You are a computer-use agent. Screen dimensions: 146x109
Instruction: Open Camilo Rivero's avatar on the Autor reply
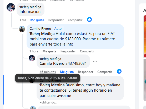coord(22,29)
